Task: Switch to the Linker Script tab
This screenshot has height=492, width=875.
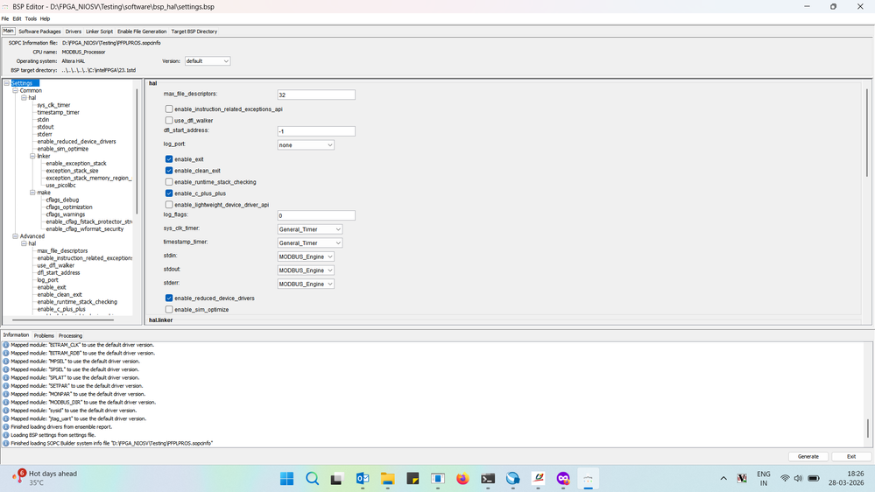Action: (x=99, y=32)
